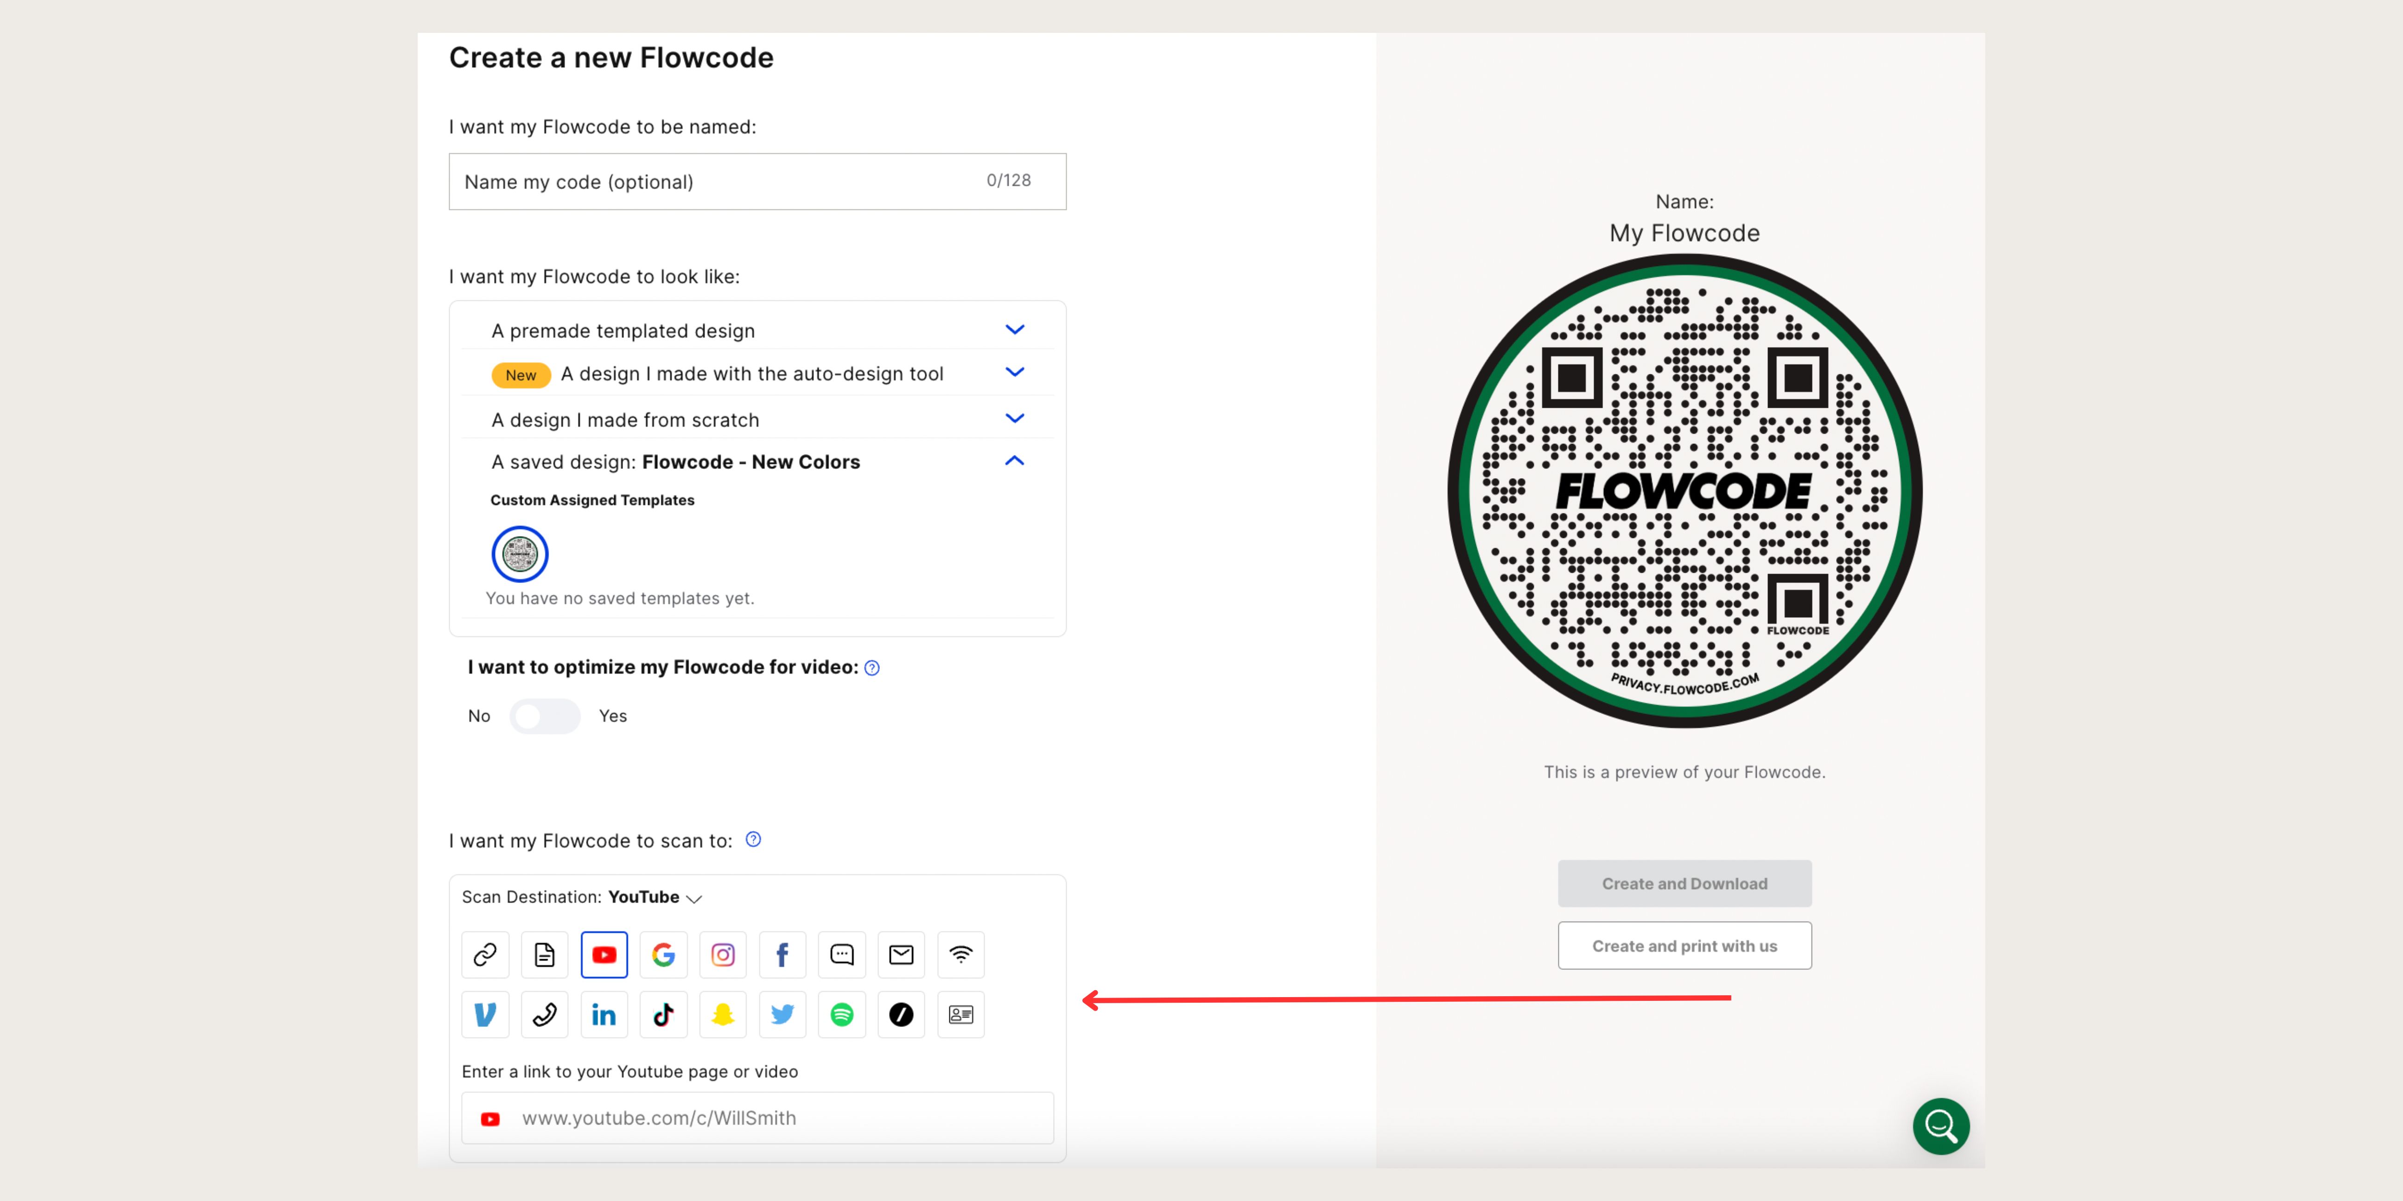The image size is (2403, 1201).
Task: Click 'Enter a link to your Youtube page' label
Action: point(629,1071)
